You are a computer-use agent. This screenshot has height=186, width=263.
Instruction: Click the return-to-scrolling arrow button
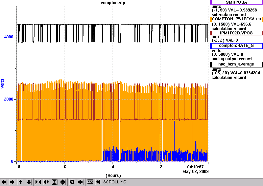tap(98, 182)
